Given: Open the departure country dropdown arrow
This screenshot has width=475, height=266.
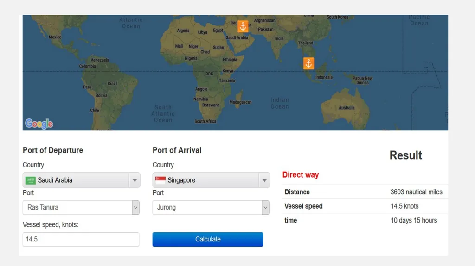Looking at the screenshot, I should click(x=135, y=180).
